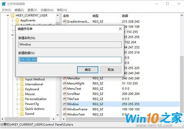Open the 编辑(E) menu
184x129 pixels.
tap(19, 10)
